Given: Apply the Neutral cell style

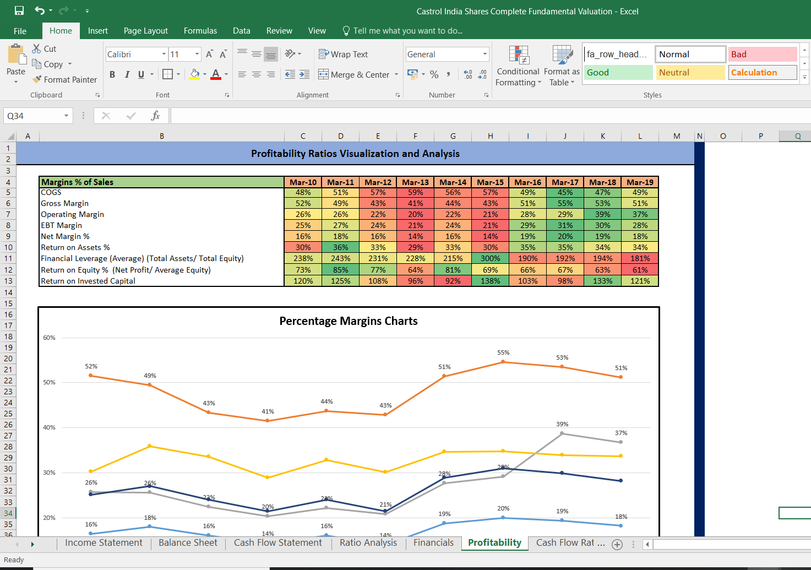Looking at the screenshot, I should tap(690, 72).
